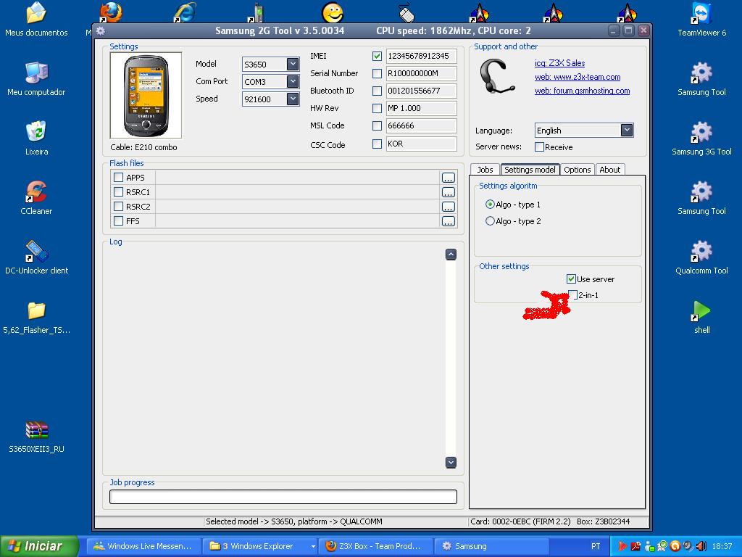The image size is (742, 557).
Task: Visit the www.z3x-team.com link
Action: pyautogui.click(x=578, y=77)
